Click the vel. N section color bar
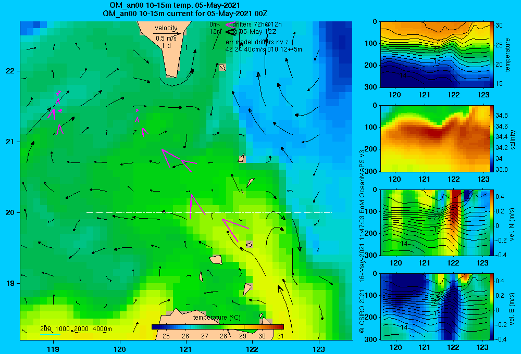The image size is (521, 354). (x=492, y=222)
